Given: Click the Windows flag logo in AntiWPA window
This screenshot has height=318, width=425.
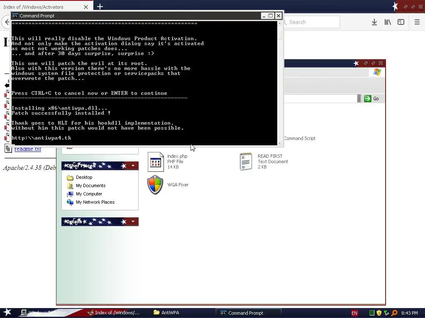Looking at the screenshot, I should point(377,72).
